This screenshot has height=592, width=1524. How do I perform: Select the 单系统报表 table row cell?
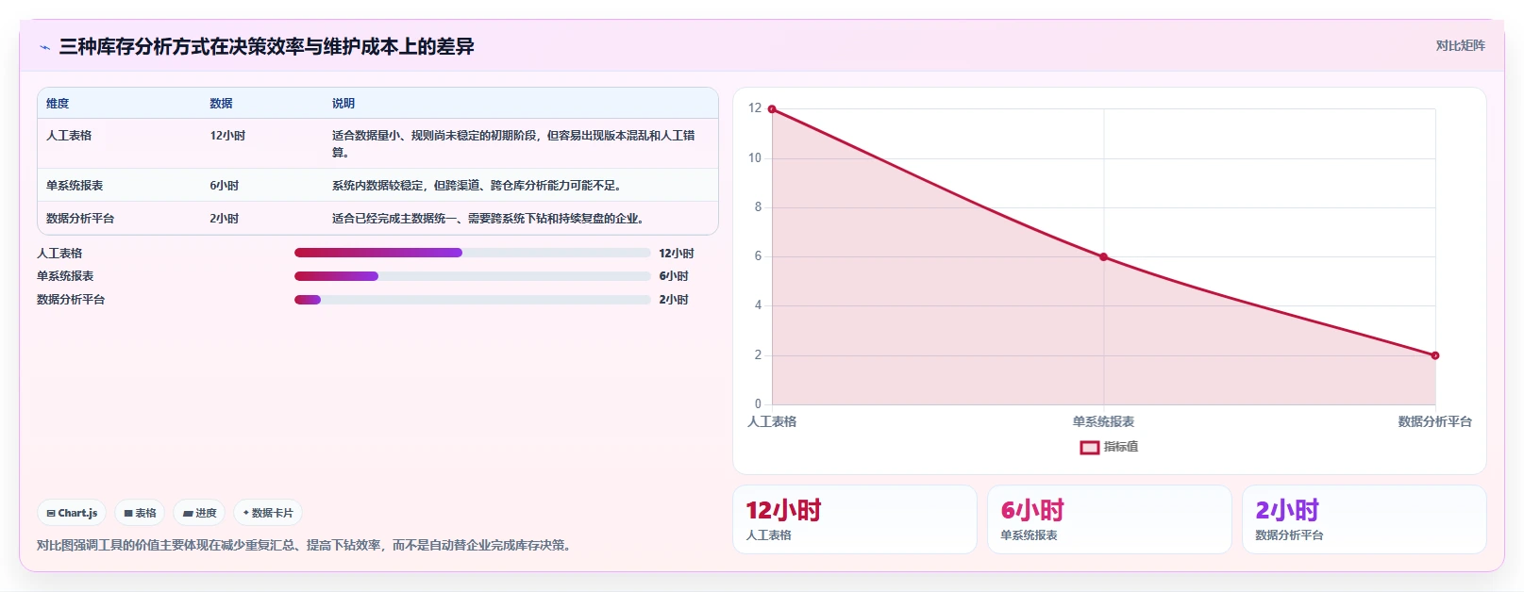coord(75,186)
